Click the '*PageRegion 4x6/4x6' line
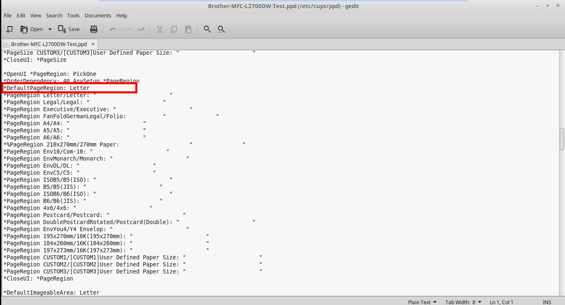 [78, 208]
